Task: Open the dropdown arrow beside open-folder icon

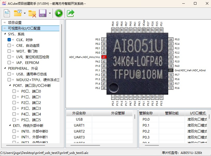Action: [x=25, y=13]
